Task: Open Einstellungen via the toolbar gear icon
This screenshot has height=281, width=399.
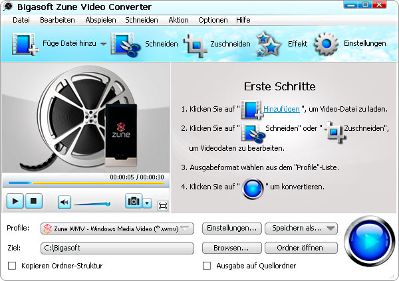Action: click(327, 44)
